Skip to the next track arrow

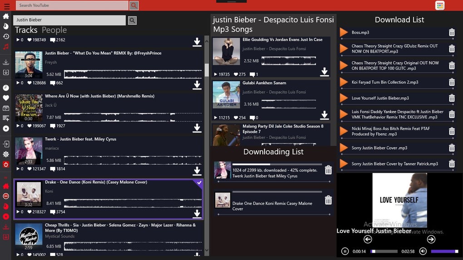point(431,239)
